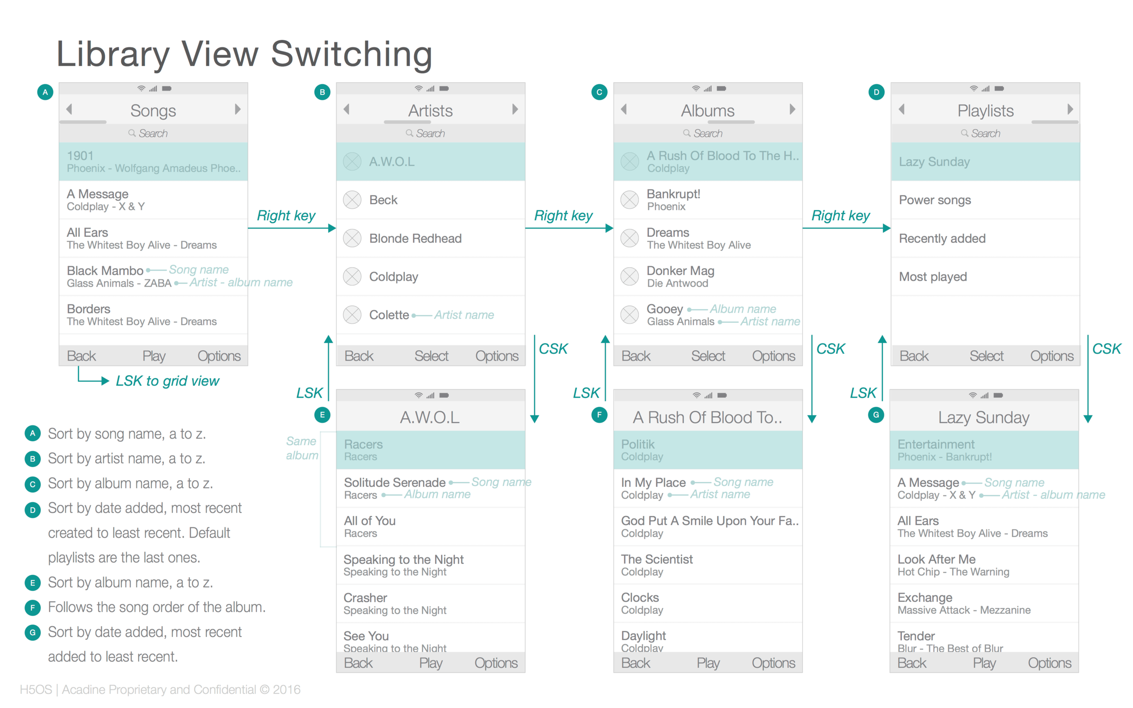Click the Search field in Artists screen
Image resolution: width=1133 pixels, height=708 pixels.
[431, 134]
